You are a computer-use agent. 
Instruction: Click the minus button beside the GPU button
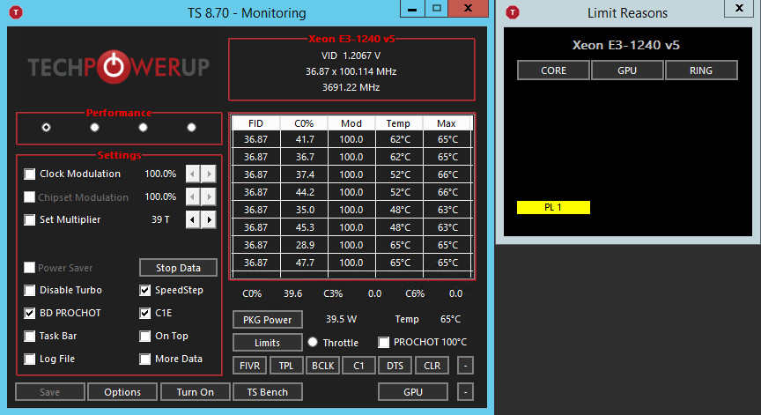(466, 392)
